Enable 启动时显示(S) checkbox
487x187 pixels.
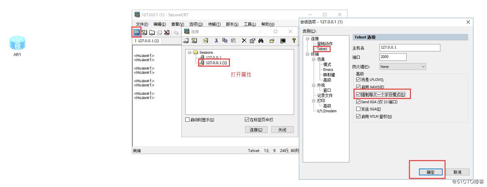tap(187, 120)
